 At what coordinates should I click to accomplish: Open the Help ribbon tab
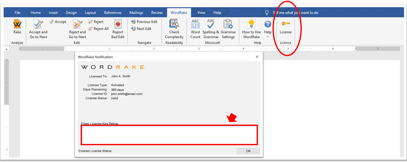point(217,13)
